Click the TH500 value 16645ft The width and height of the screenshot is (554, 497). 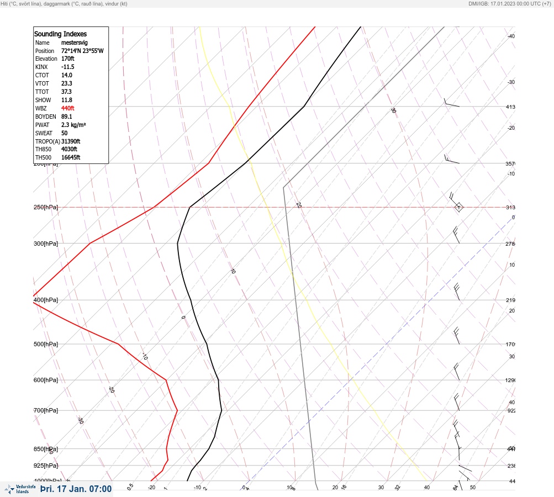71,157
